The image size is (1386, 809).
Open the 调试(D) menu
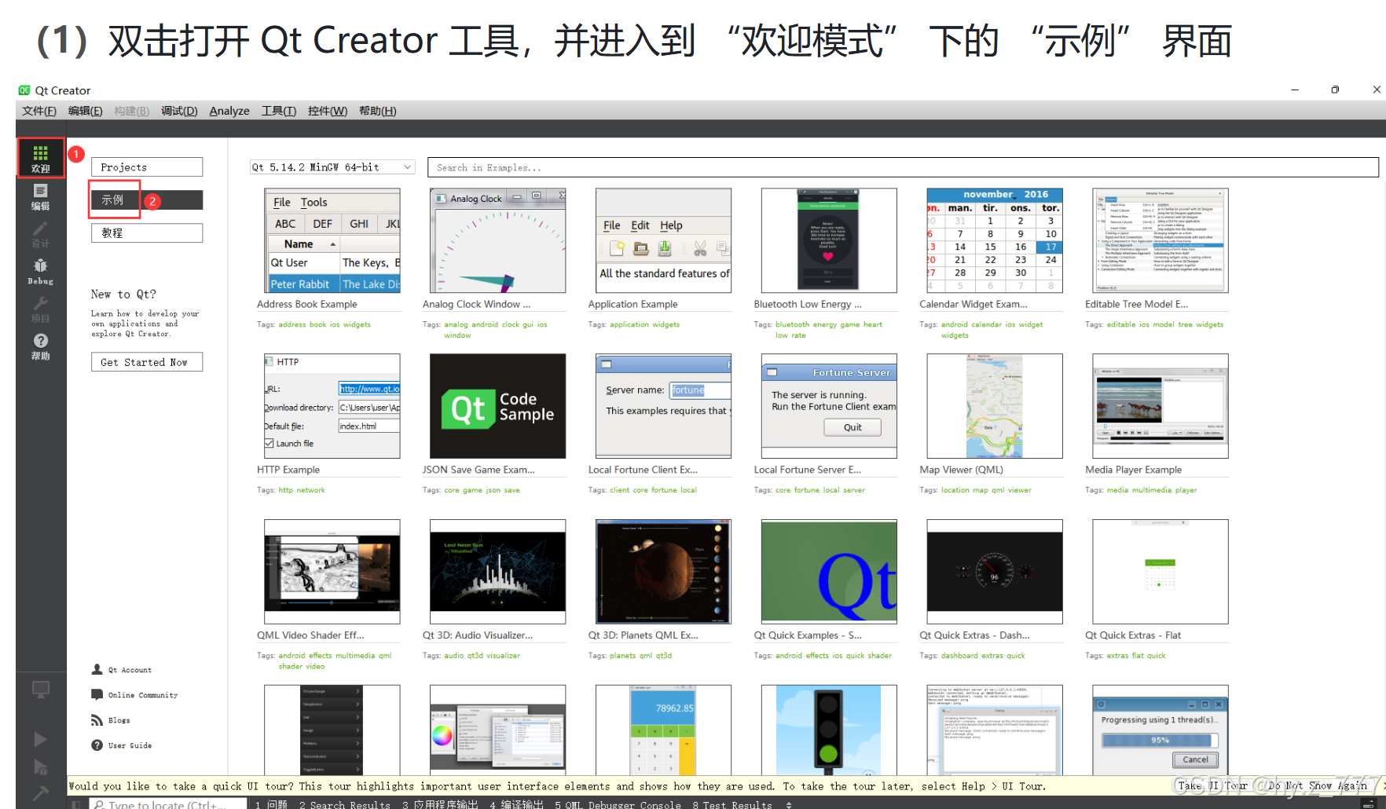(179, 111)
